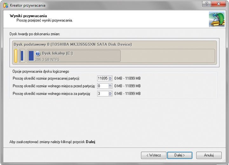Increase restored partition size with up arrow
The height and width of the screenshot is (165, 229).
tap(110, 77)
